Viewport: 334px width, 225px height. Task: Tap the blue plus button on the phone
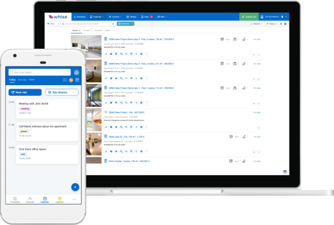pos(75,187)
